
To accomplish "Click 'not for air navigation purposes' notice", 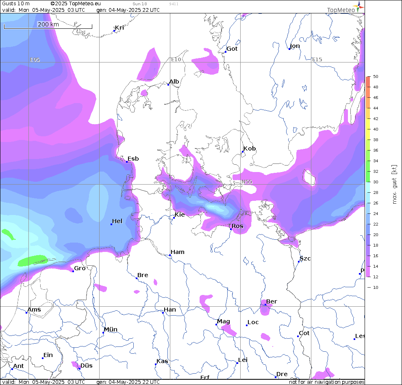I will click(x=327, y=382).
